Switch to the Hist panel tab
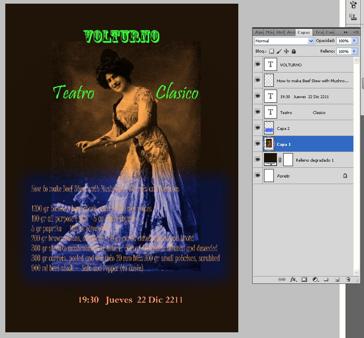Screen dimensions: 364x338 click(x=280, y=32)
